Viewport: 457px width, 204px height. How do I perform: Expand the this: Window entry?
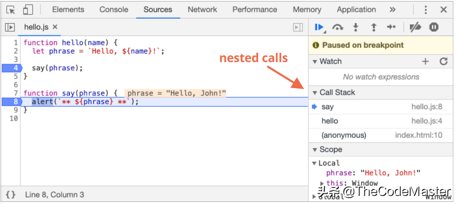322,183
